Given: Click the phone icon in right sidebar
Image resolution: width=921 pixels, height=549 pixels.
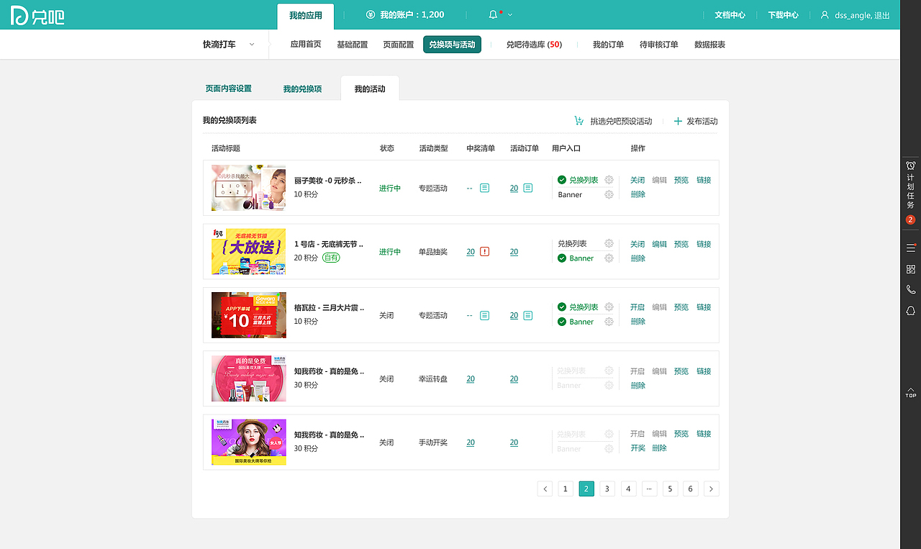Looking at the screenshot, I should tap(910, 289).
